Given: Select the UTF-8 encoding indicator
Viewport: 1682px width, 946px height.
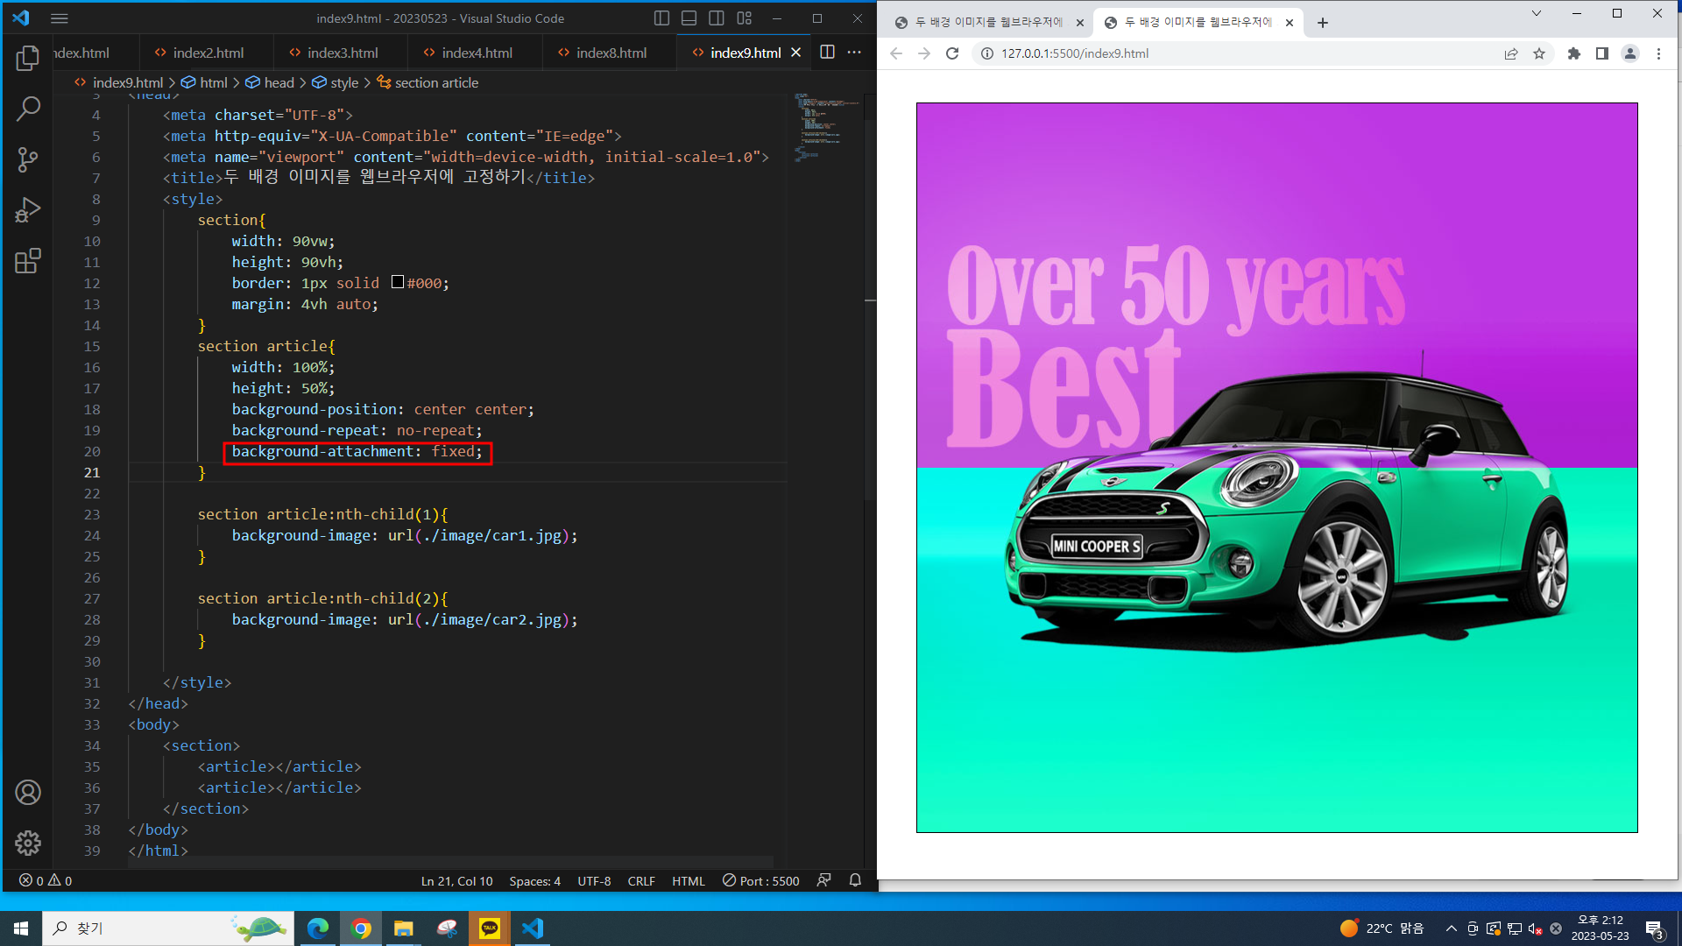Looking at the screenshot, I should click(594, 881).
